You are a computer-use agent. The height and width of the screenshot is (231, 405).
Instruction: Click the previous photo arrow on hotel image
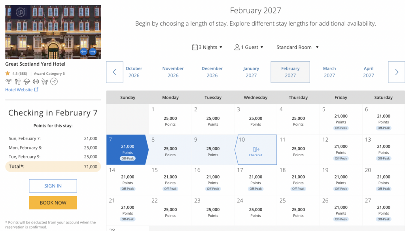tap(83, 52)
